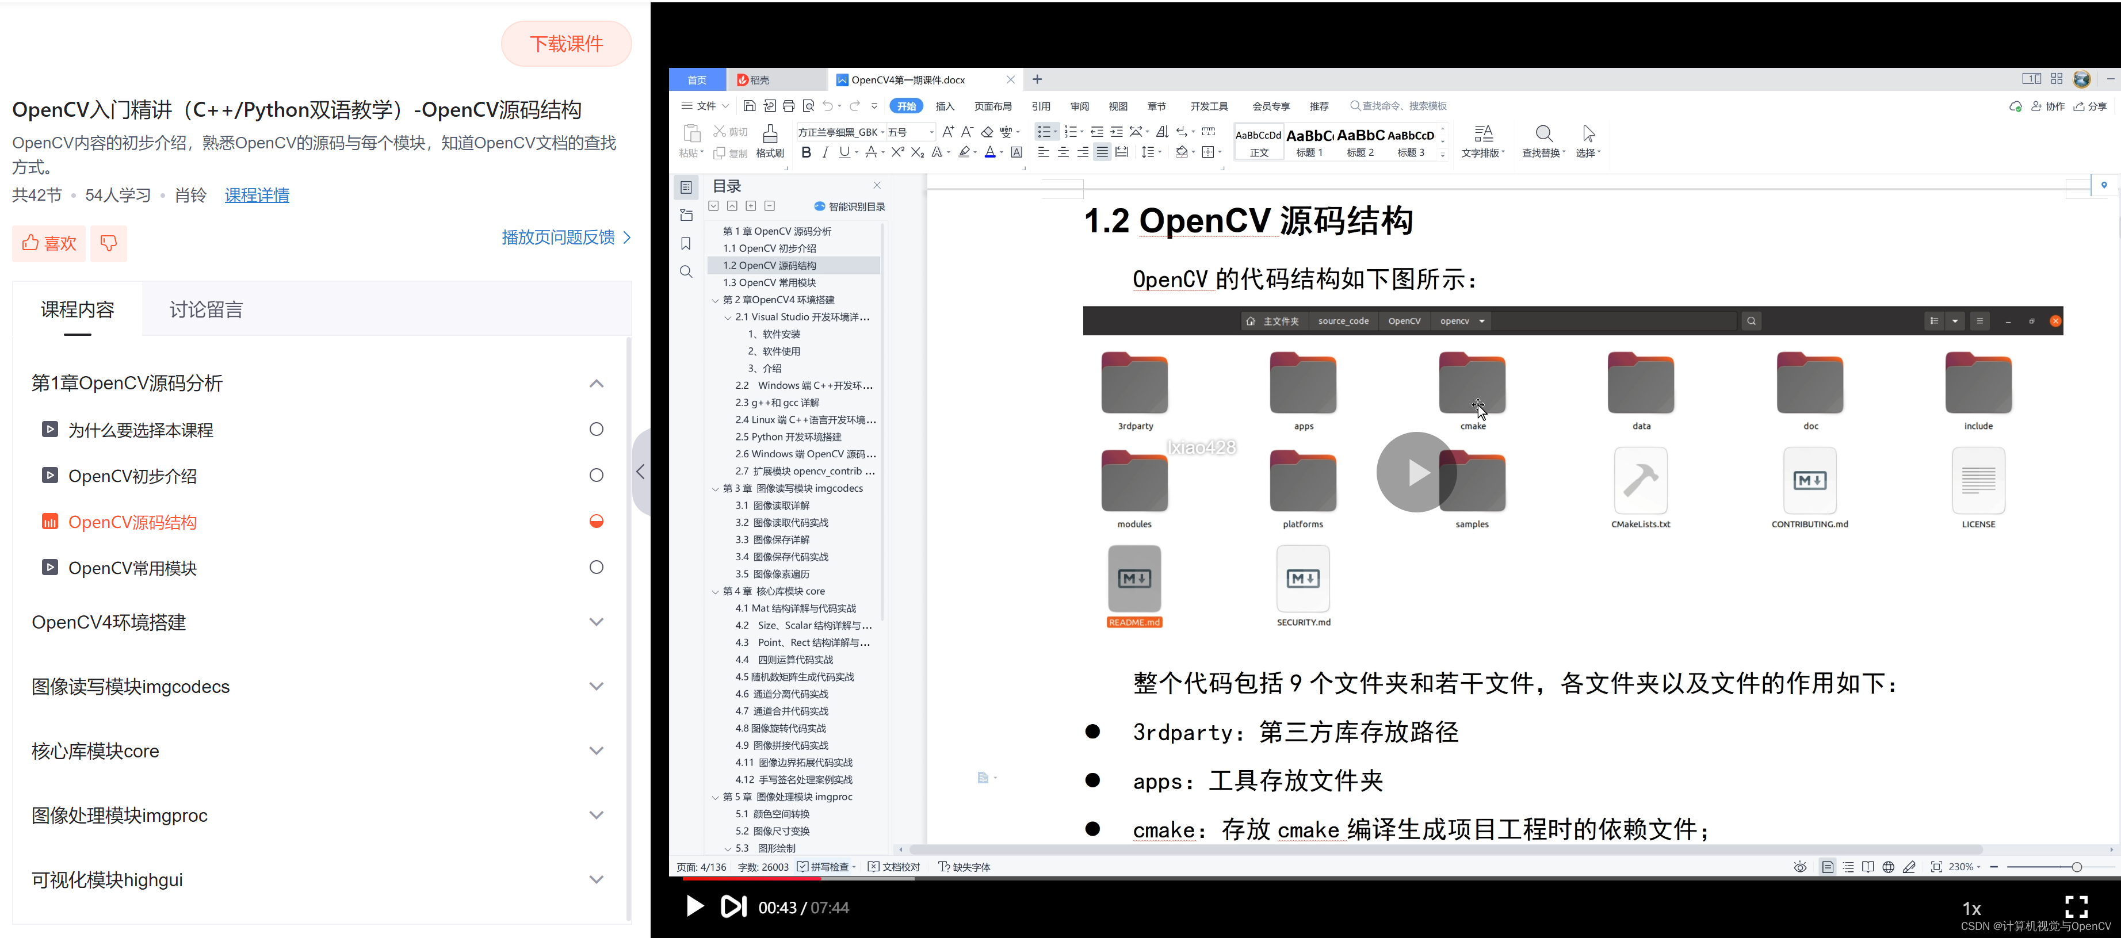Click the large center play overlay button
2121x938 pixels.
(1416, 472)
